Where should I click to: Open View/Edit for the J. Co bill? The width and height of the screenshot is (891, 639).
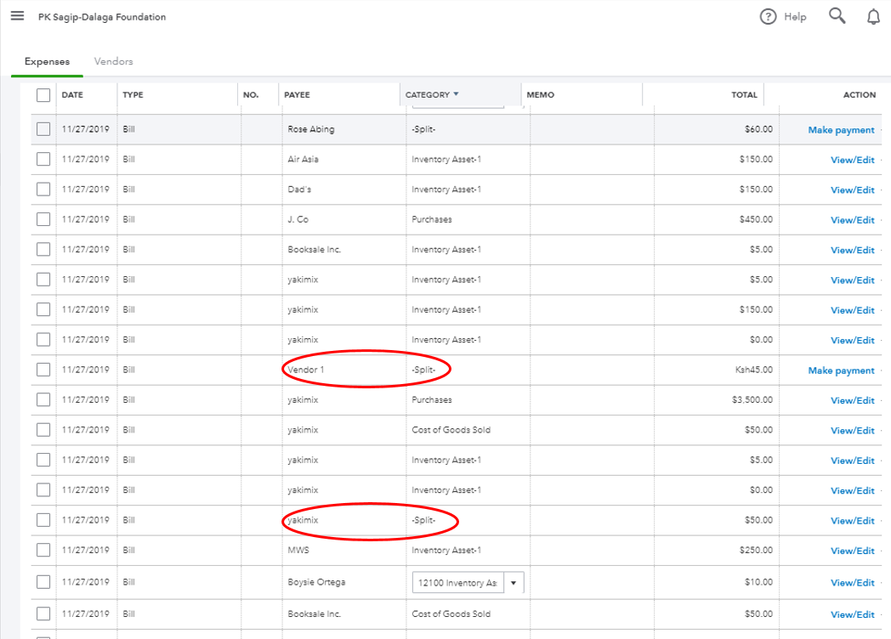[x=852, y=220]
